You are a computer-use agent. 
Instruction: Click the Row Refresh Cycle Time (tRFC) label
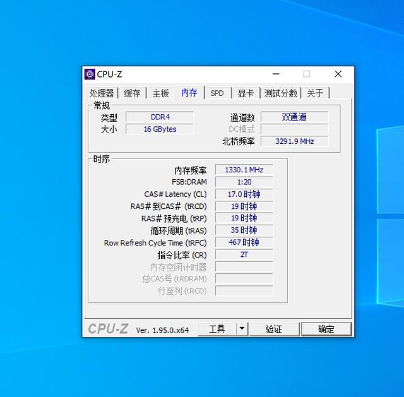(155, 243)
